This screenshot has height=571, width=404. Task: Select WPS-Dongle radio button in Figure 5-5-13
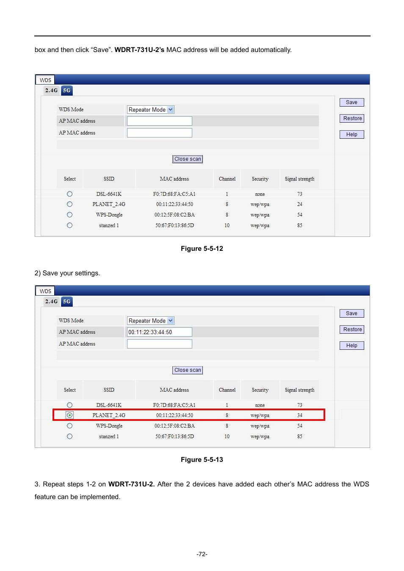point(69,426)
